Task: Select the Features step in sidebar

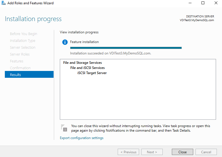Action: [17, 61]
